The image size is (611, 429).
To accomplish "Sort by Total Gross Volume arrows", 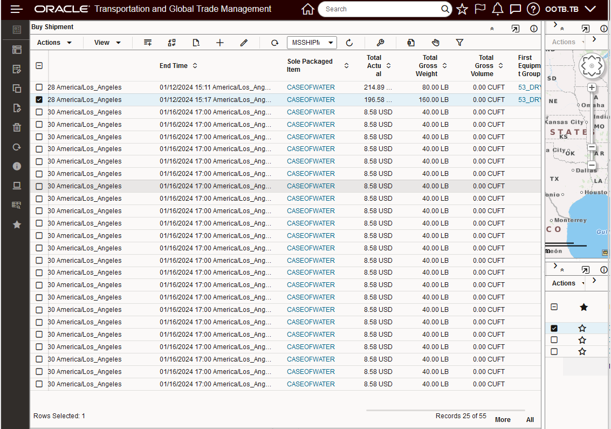I will [x=501, y=65].
